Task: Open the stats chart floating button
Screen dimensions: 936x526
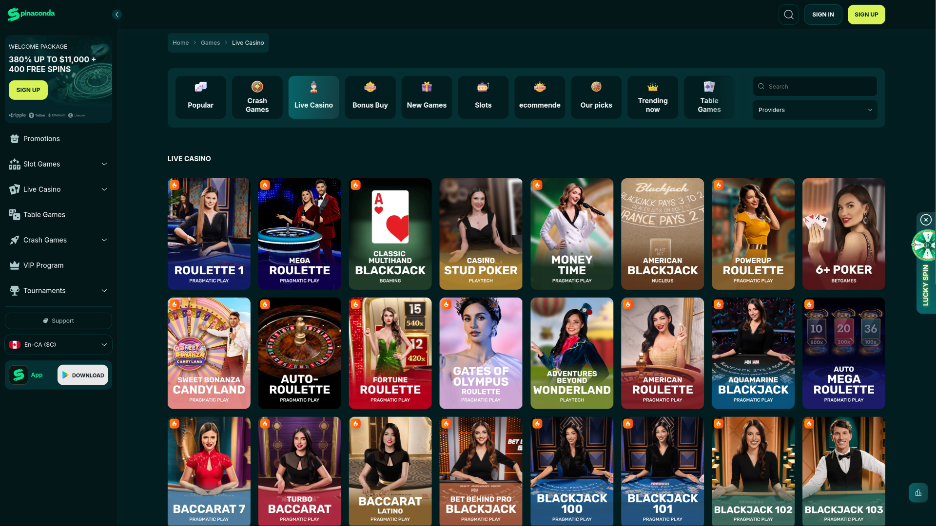Action: [918, 493]
